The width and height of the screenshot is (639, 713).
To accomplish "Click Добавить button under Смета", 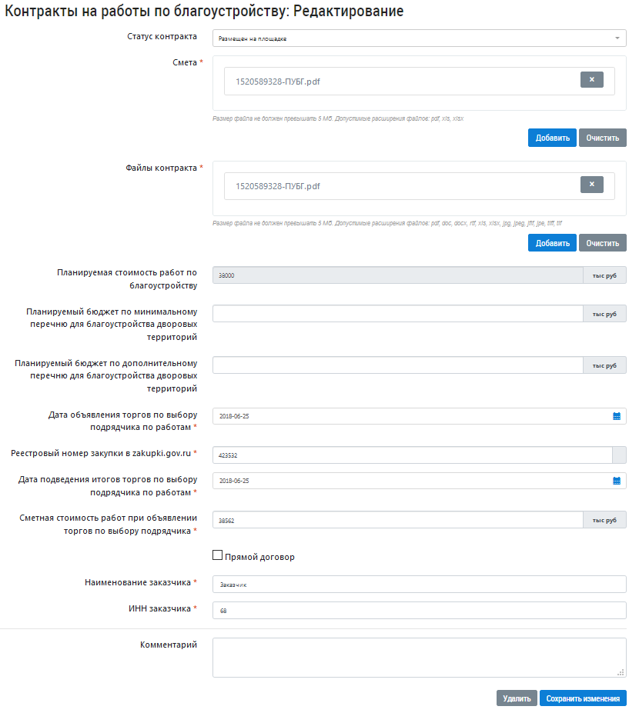I will 551,138.
